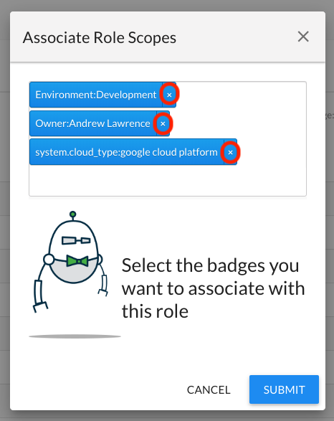The height and width of the screenshot is (421, 334).
Task: Select the Owner:Andrew Lawrence badge label
Action: pyautogui.click(x=93, y=123)
